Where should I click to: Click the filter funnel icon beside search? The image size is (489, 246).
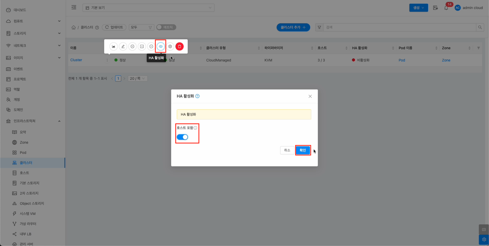click(319, 27)
